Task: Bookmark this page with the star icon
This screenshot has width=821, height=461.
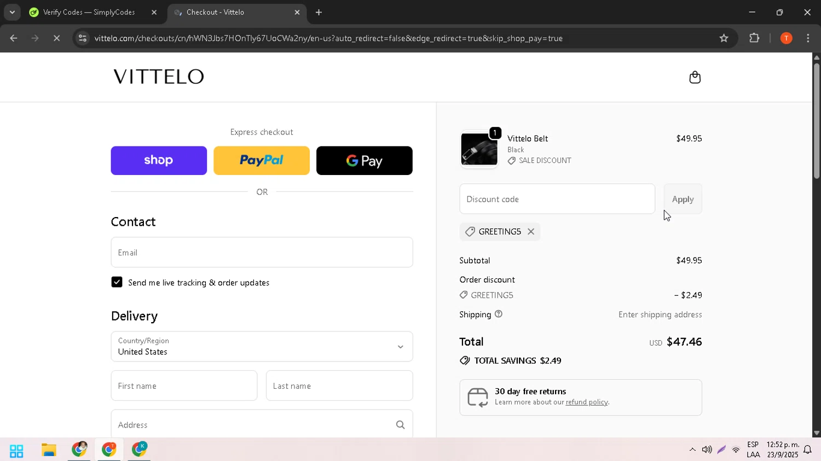Action: (724, 38)
